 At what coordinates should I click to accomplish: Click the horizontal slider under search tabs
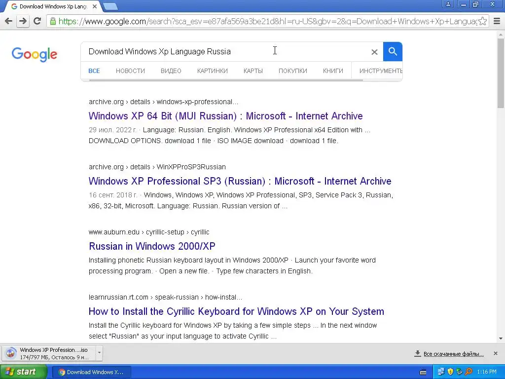[x=226, y=80]
